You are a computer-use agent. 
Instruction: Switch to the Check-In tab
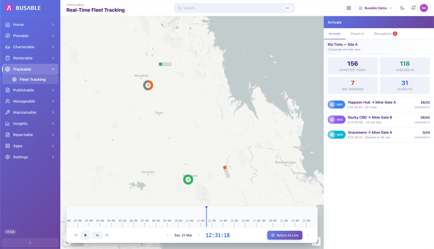pyautogui.click(x=357, y=34)
